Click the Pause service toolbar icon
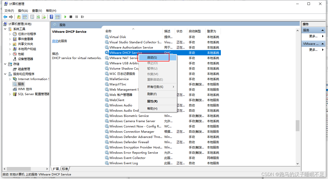 76,17
